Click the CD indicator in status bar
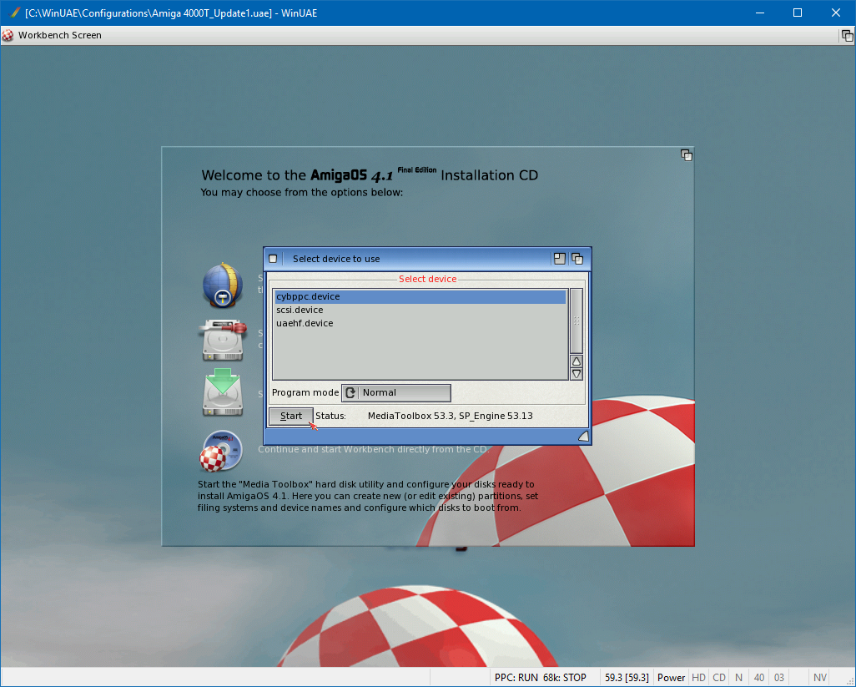This screenshot has width=856, height=687. coord(718,678)
